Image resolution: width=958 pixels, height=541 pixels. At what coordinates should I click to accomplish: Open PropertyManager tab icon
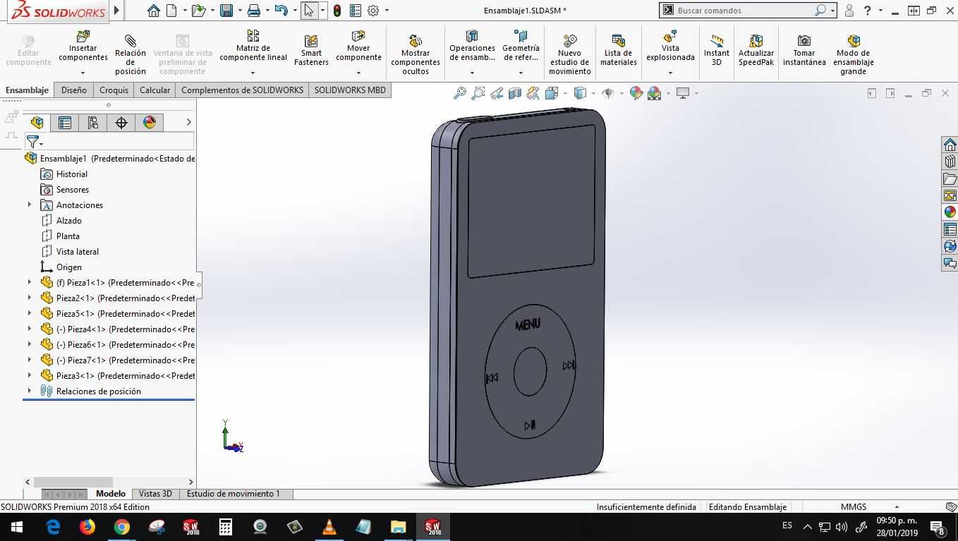65,123
